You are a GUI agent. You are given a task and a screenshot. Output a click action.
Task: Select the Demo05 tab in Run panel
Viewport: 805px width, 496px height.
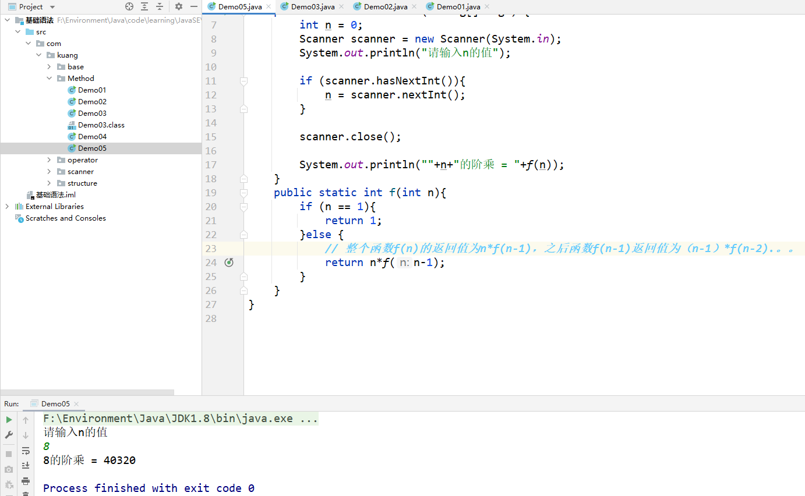pos(55,403)
